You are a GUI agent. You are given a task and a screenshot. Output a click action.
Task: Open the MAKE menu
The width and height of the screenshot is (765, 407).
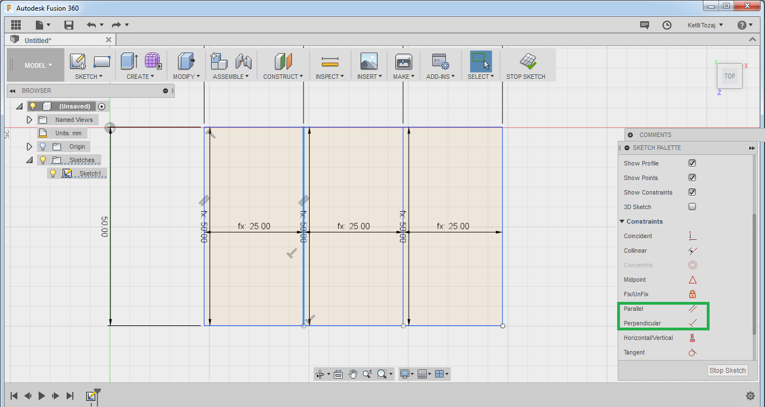tap(404, 77)
